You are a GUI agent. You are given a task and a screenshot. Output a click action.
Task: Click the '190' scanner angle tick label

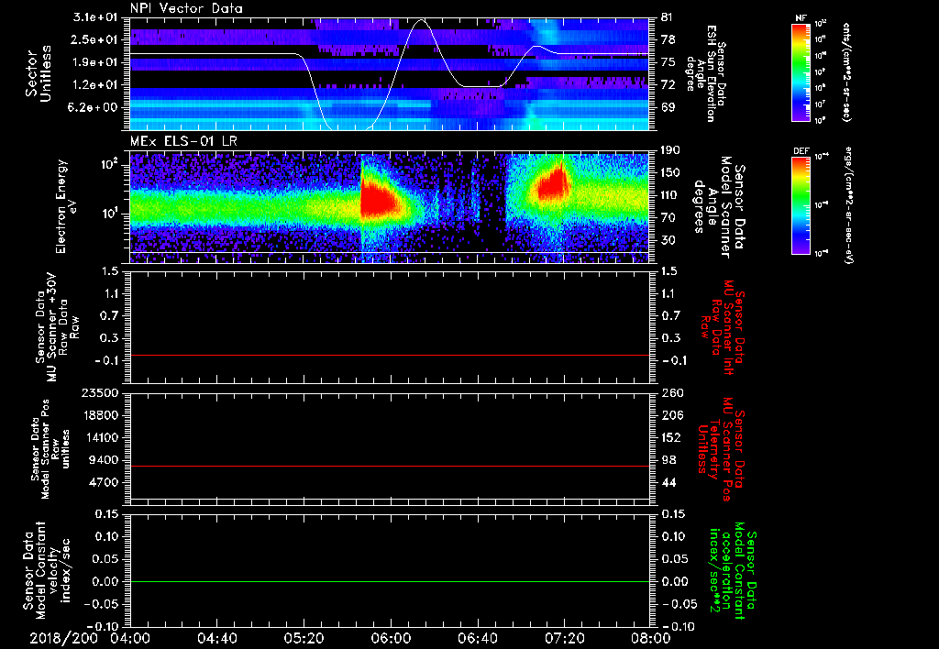(671, 150)
